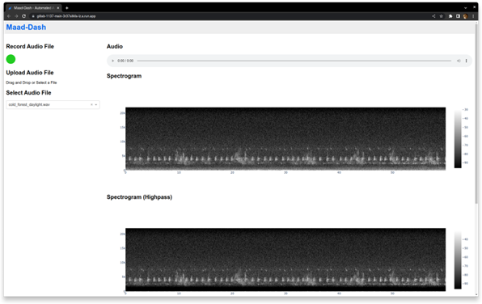This screenshot has height=304, width=482.
Task: Open the Maad-Dash title link
Action: pyautogui.click(x=26, y=27)
